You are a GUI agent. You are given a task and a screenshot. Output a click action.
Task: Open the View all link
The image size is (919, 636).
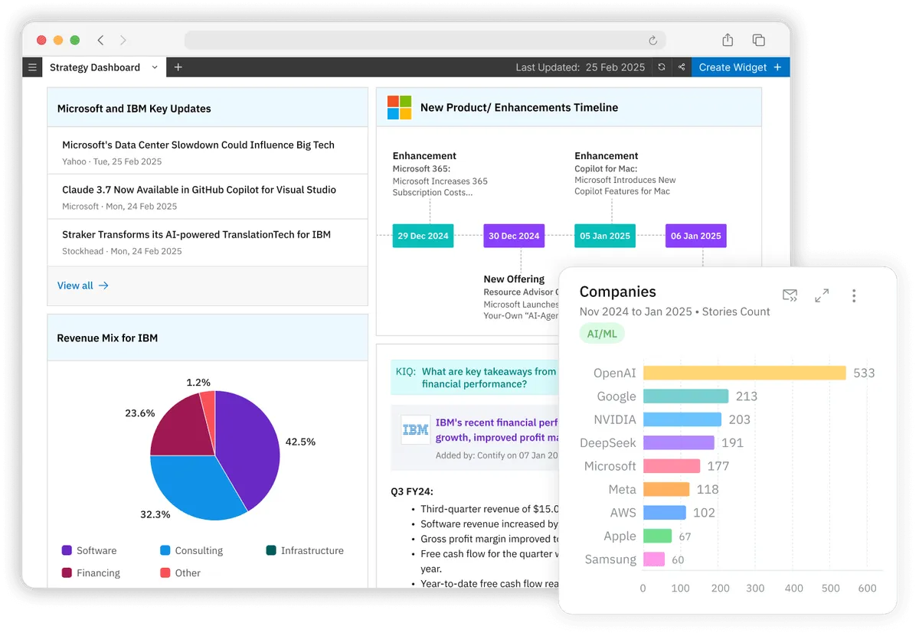pos(83,285)
